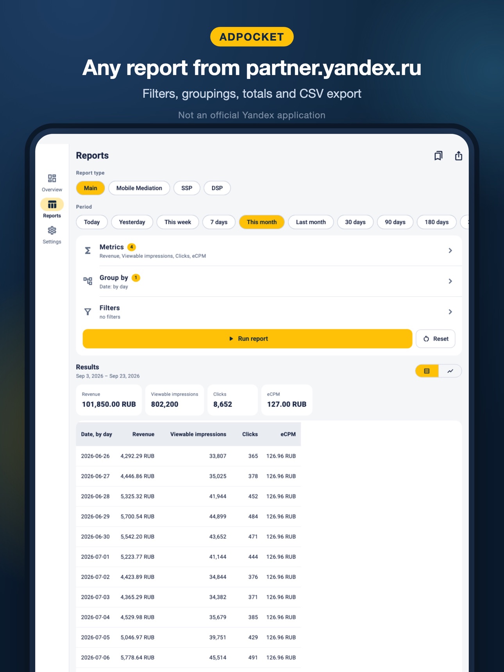Pick the 180 days period

coord(437,222)
